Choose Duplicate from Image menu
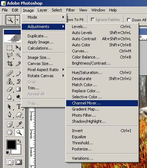This screenshot has height=168, width=147. pos(43,36)
